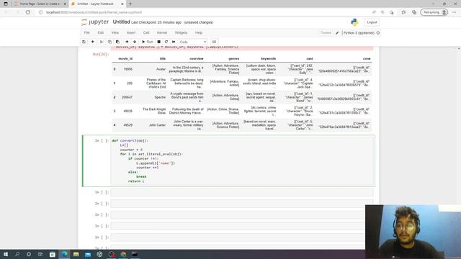Image resolution: width=461 pixels, height=259 pixels.
Task: Open the Cell menu
Action: point(146,32)
